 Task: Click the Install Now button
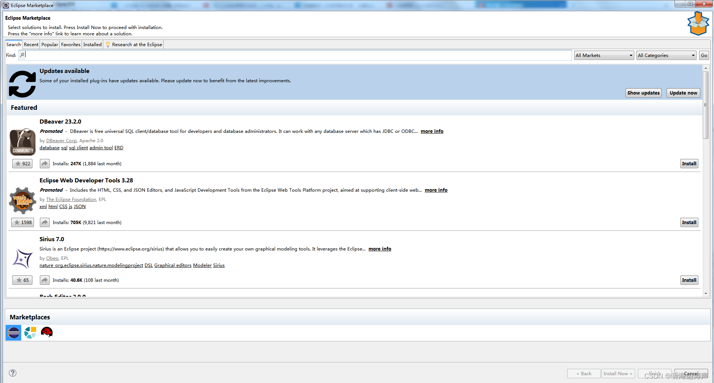pyautogui.click(x=618, y=373)
